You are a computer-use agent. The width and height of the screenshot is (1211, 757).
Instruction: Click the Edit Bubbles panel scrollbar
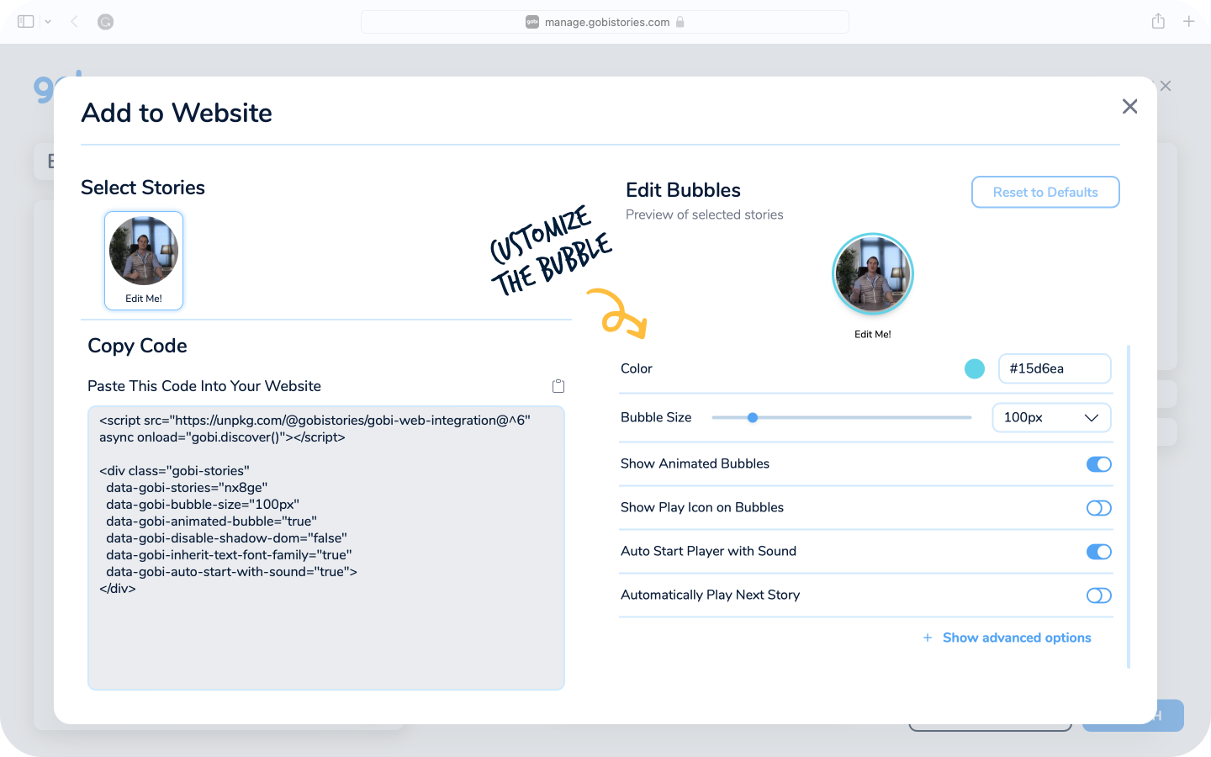pyautogui.click(x=1129, y=506)
